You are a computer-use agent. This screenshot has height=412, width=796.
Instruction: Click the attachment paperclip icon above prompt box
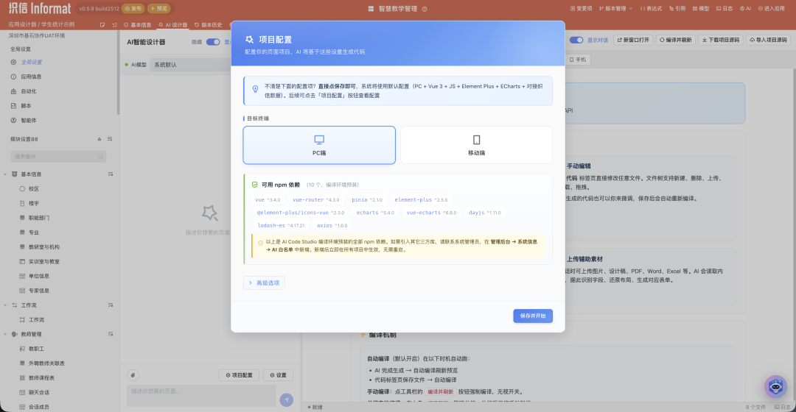(x=133, y=375)
